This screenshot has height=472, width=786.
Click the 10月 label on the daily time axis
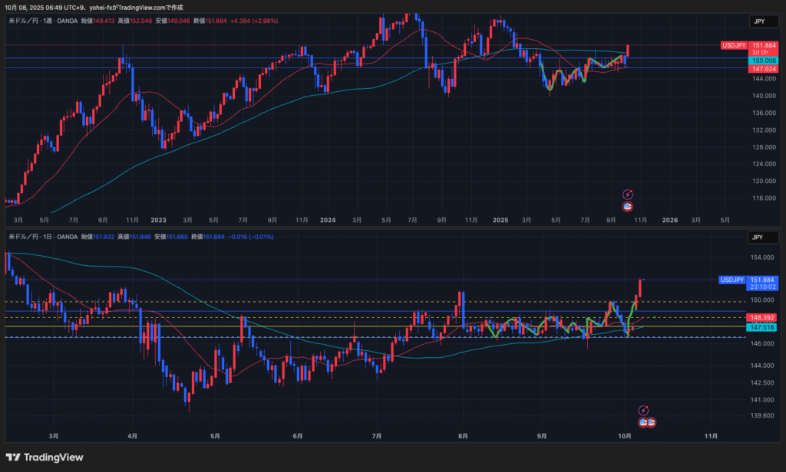click(624, 436)
